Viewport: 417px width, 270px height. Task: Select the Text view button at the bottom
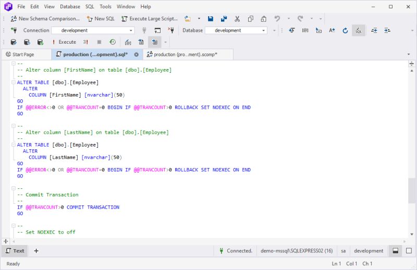click(x=15, y=251)
